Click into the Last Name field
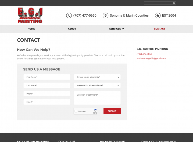Viewport: 193px width, 142px height. [x=47, y=85]
